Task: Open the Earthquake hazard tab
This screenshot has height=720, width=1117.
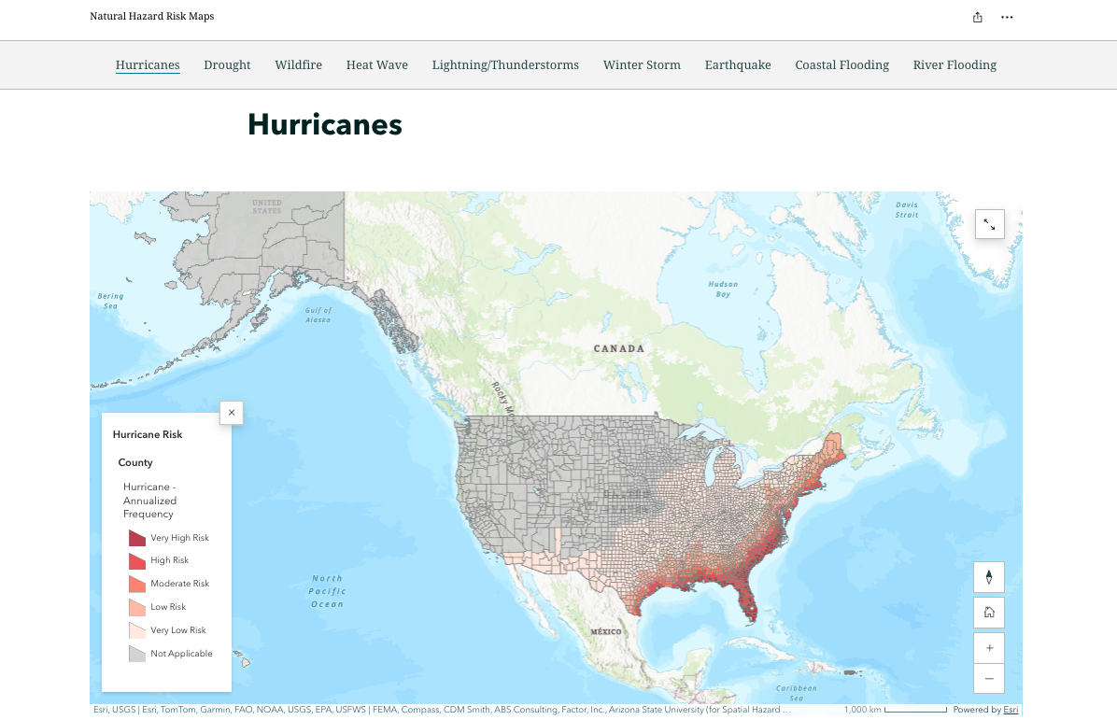Action: [738, 64]
